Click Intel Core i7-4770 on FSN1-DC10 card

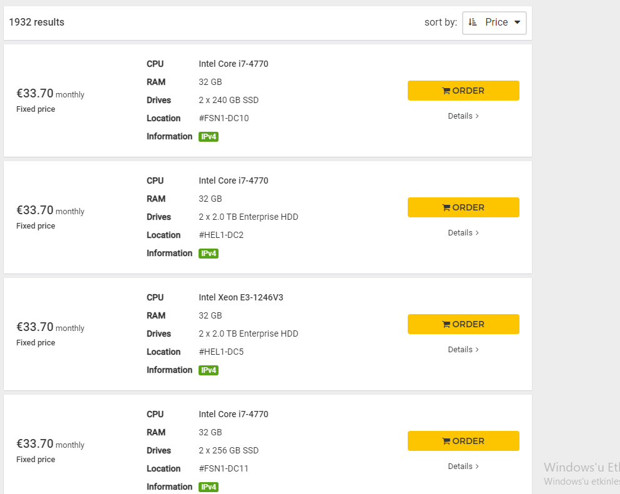pyautogui.click(x=234, y=64)
